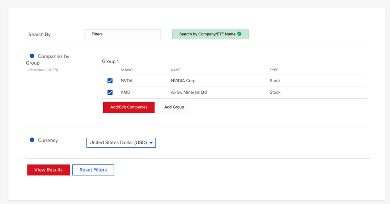Select the Arrow Minerals Ltd name
This screenshot has width=390, height=204.
(x=189, y=92)
